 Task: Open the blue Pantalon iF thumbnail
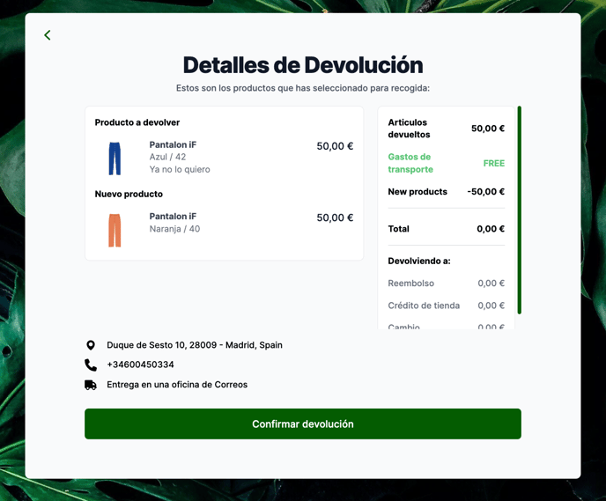(x=115, y=158)
